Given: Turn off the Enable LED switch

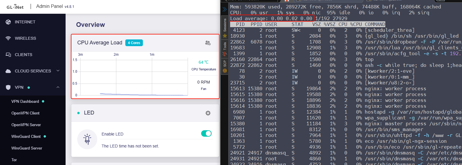Looking at the screenshot, I should (x=206, y=133).
